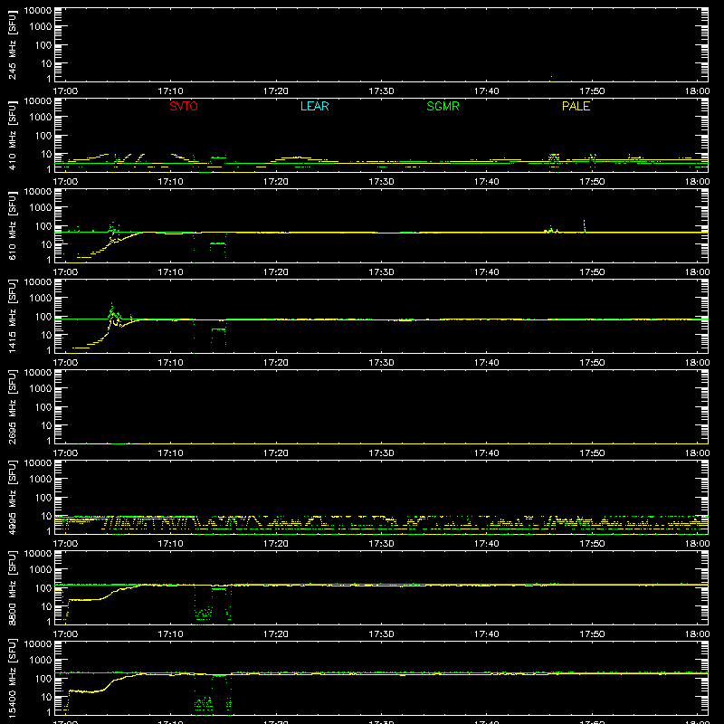Click the 17:50 tick under the 410 MHz plot
The image size is (724, 724).
(592, 182)
